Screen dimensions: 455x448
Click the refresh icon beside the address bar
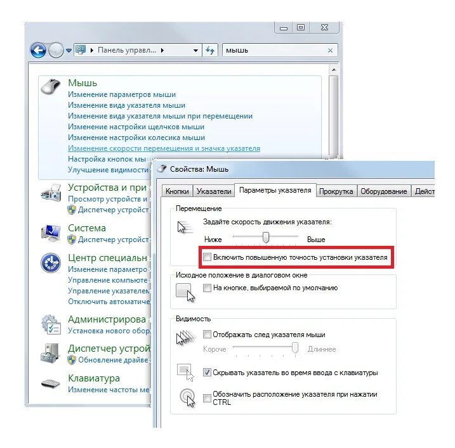(x=210, y=51)
